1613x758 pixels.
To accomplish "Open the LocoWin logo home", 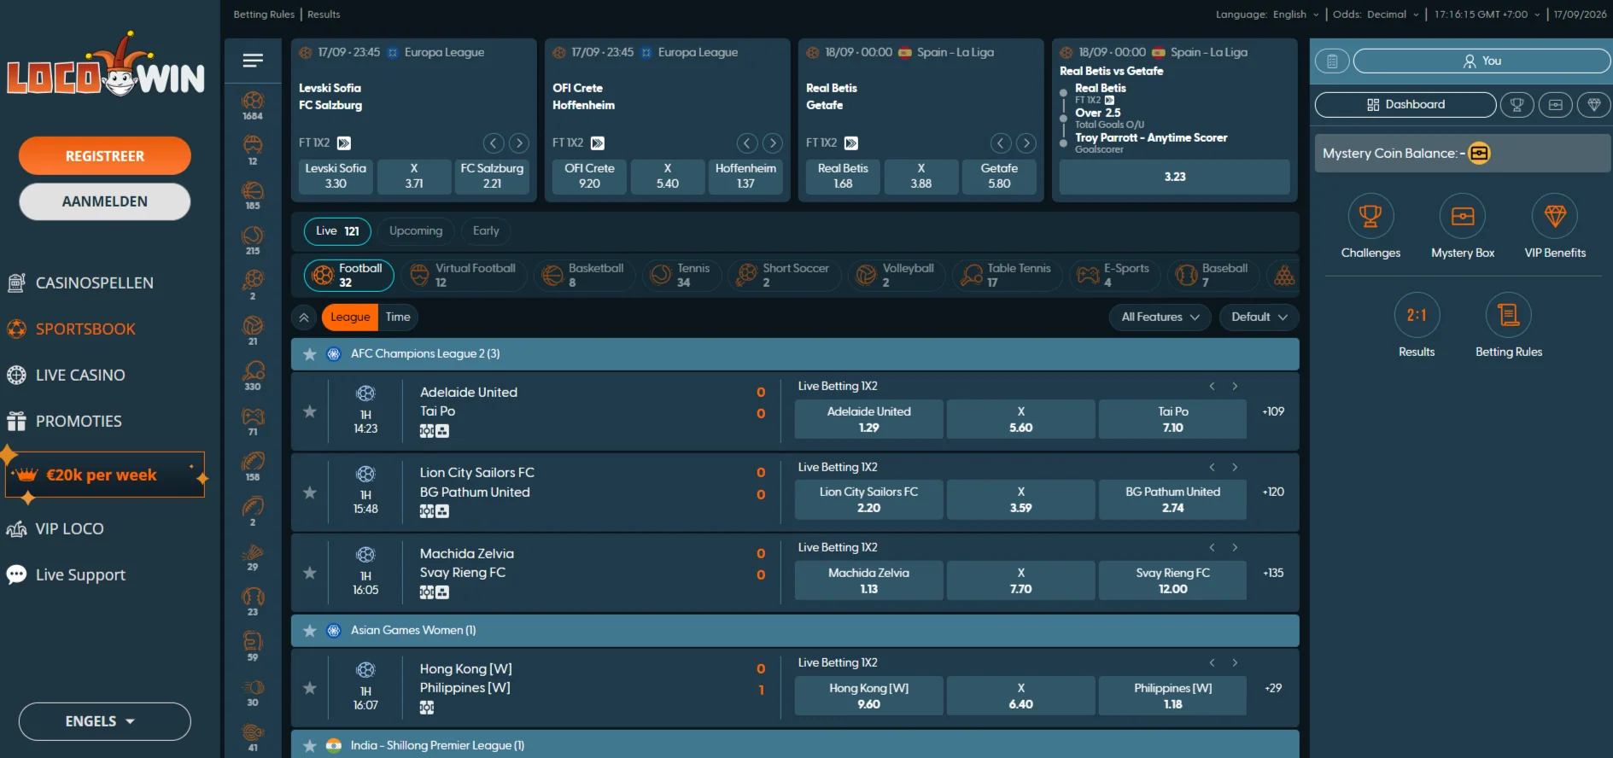I will pyautogui.click(x=106, y=66).
